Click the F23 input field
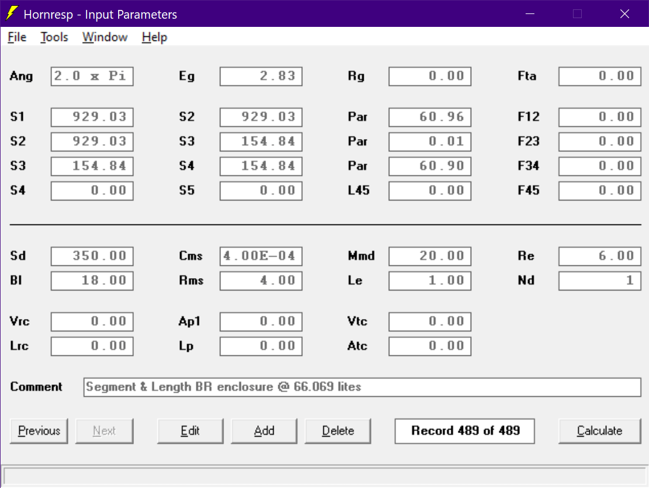The image size is (649, 488). (599, 141)
